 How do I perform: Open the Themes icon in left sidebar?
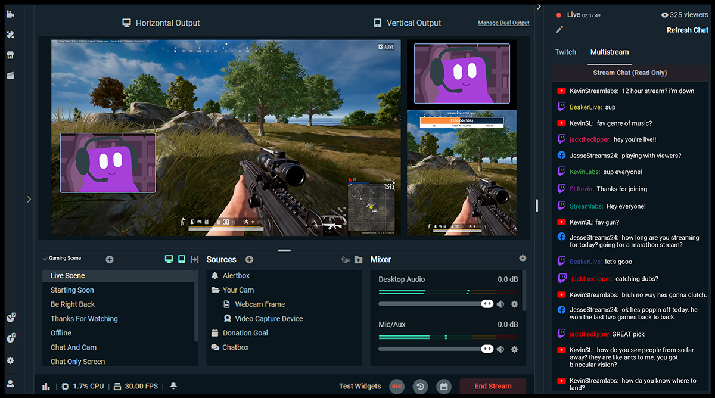(10, 35)
